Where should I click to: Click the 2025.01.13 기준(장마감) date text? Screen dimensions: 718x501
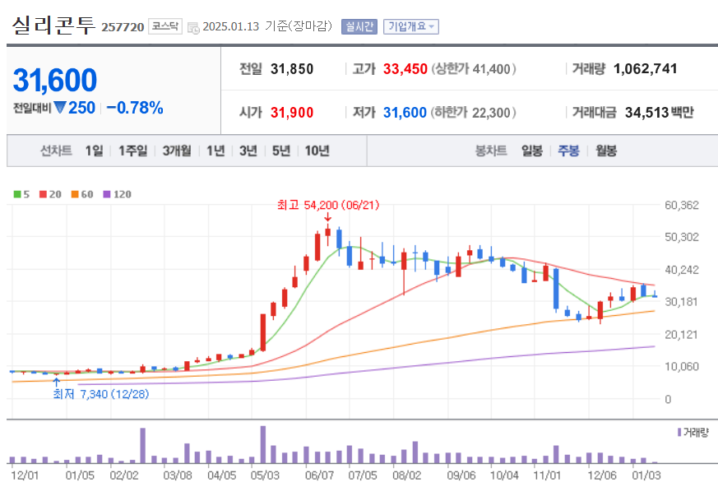point(267,26)
